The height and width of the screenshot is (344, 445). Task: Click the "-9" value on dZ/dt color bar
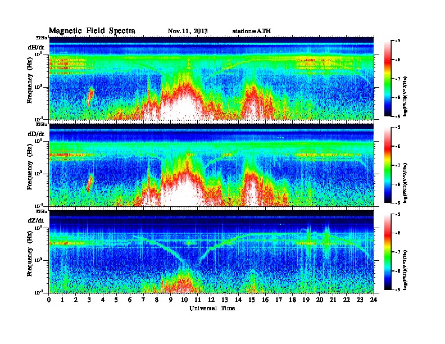398,289
